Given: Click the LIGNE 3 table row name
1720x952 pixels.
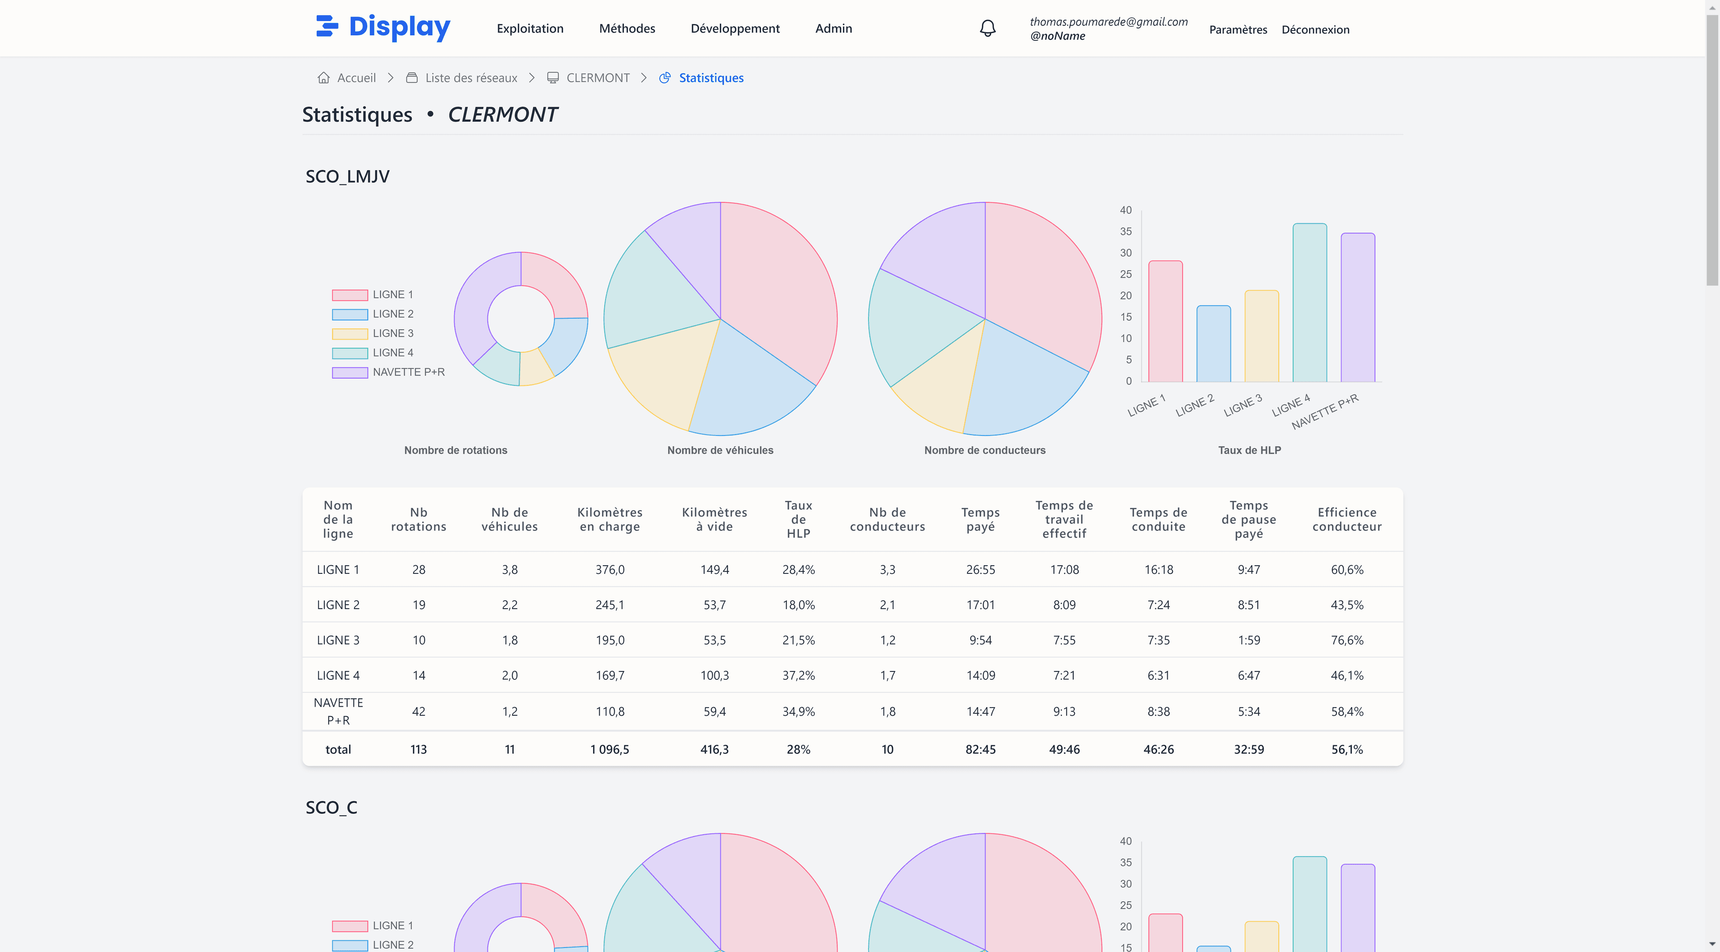Looking at the screenshot, I should click(338, 640).
